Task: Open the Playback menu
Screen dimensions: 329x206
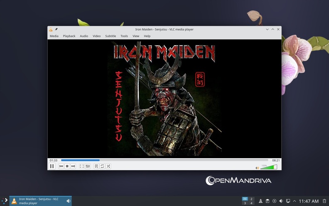Action: tap(69, 36)
